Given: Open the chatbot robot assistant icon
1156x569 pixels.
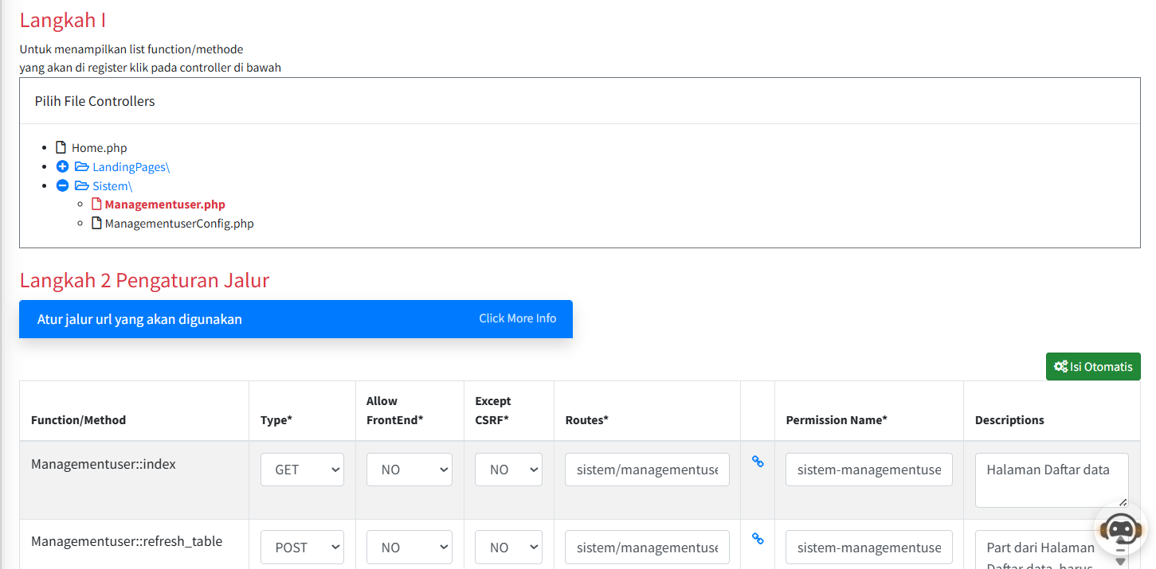Looking at the screenshot, I should tap(1121, 528).
